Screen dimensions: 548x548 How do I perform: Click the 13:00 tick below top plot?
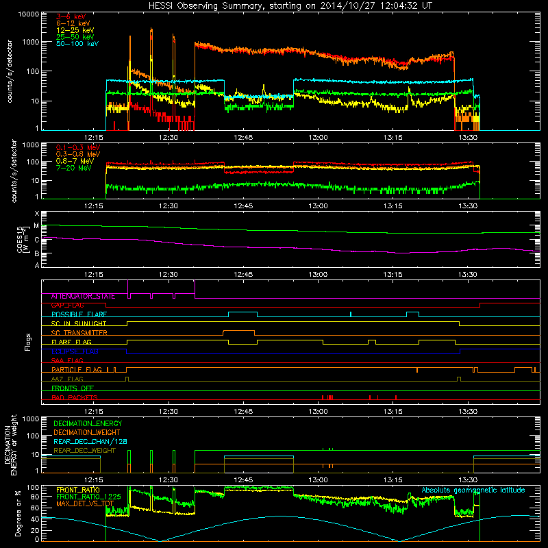[x=318, y=138]
